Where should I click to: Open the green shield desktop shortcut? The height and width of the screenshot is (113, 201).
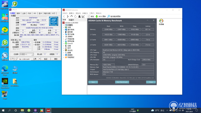coord(15,4)
